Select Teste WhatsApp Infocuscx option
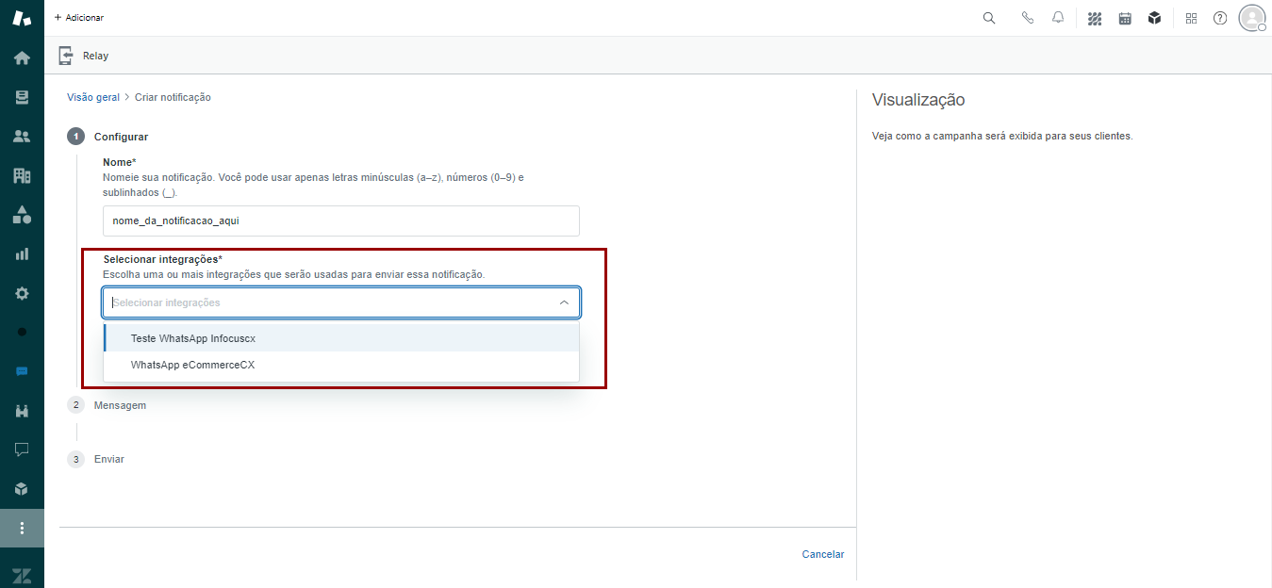The image size is (1272, 588). coord(193,338)
